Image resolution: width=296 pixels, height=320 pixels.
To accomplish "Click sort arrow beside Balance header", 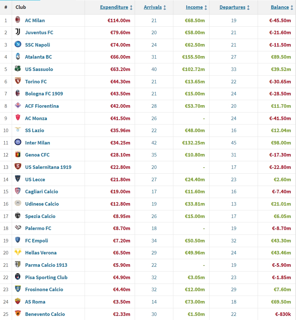I will point(292,8).
